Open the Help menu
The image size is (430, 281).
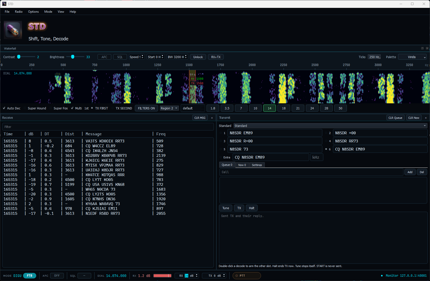[73, 12]
